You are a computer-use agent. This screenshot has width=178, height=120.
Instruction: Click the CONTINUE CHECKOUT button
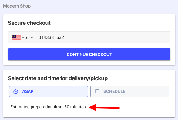click(x=89, y=54)
